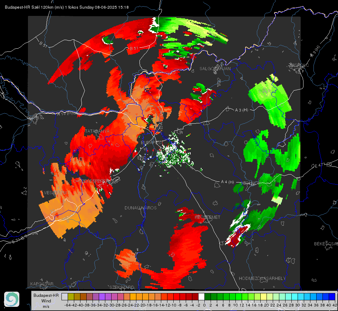Click the MISKOLC city label
The width and height of the screenshot is (338, 311).
click(x=299, y=65)
